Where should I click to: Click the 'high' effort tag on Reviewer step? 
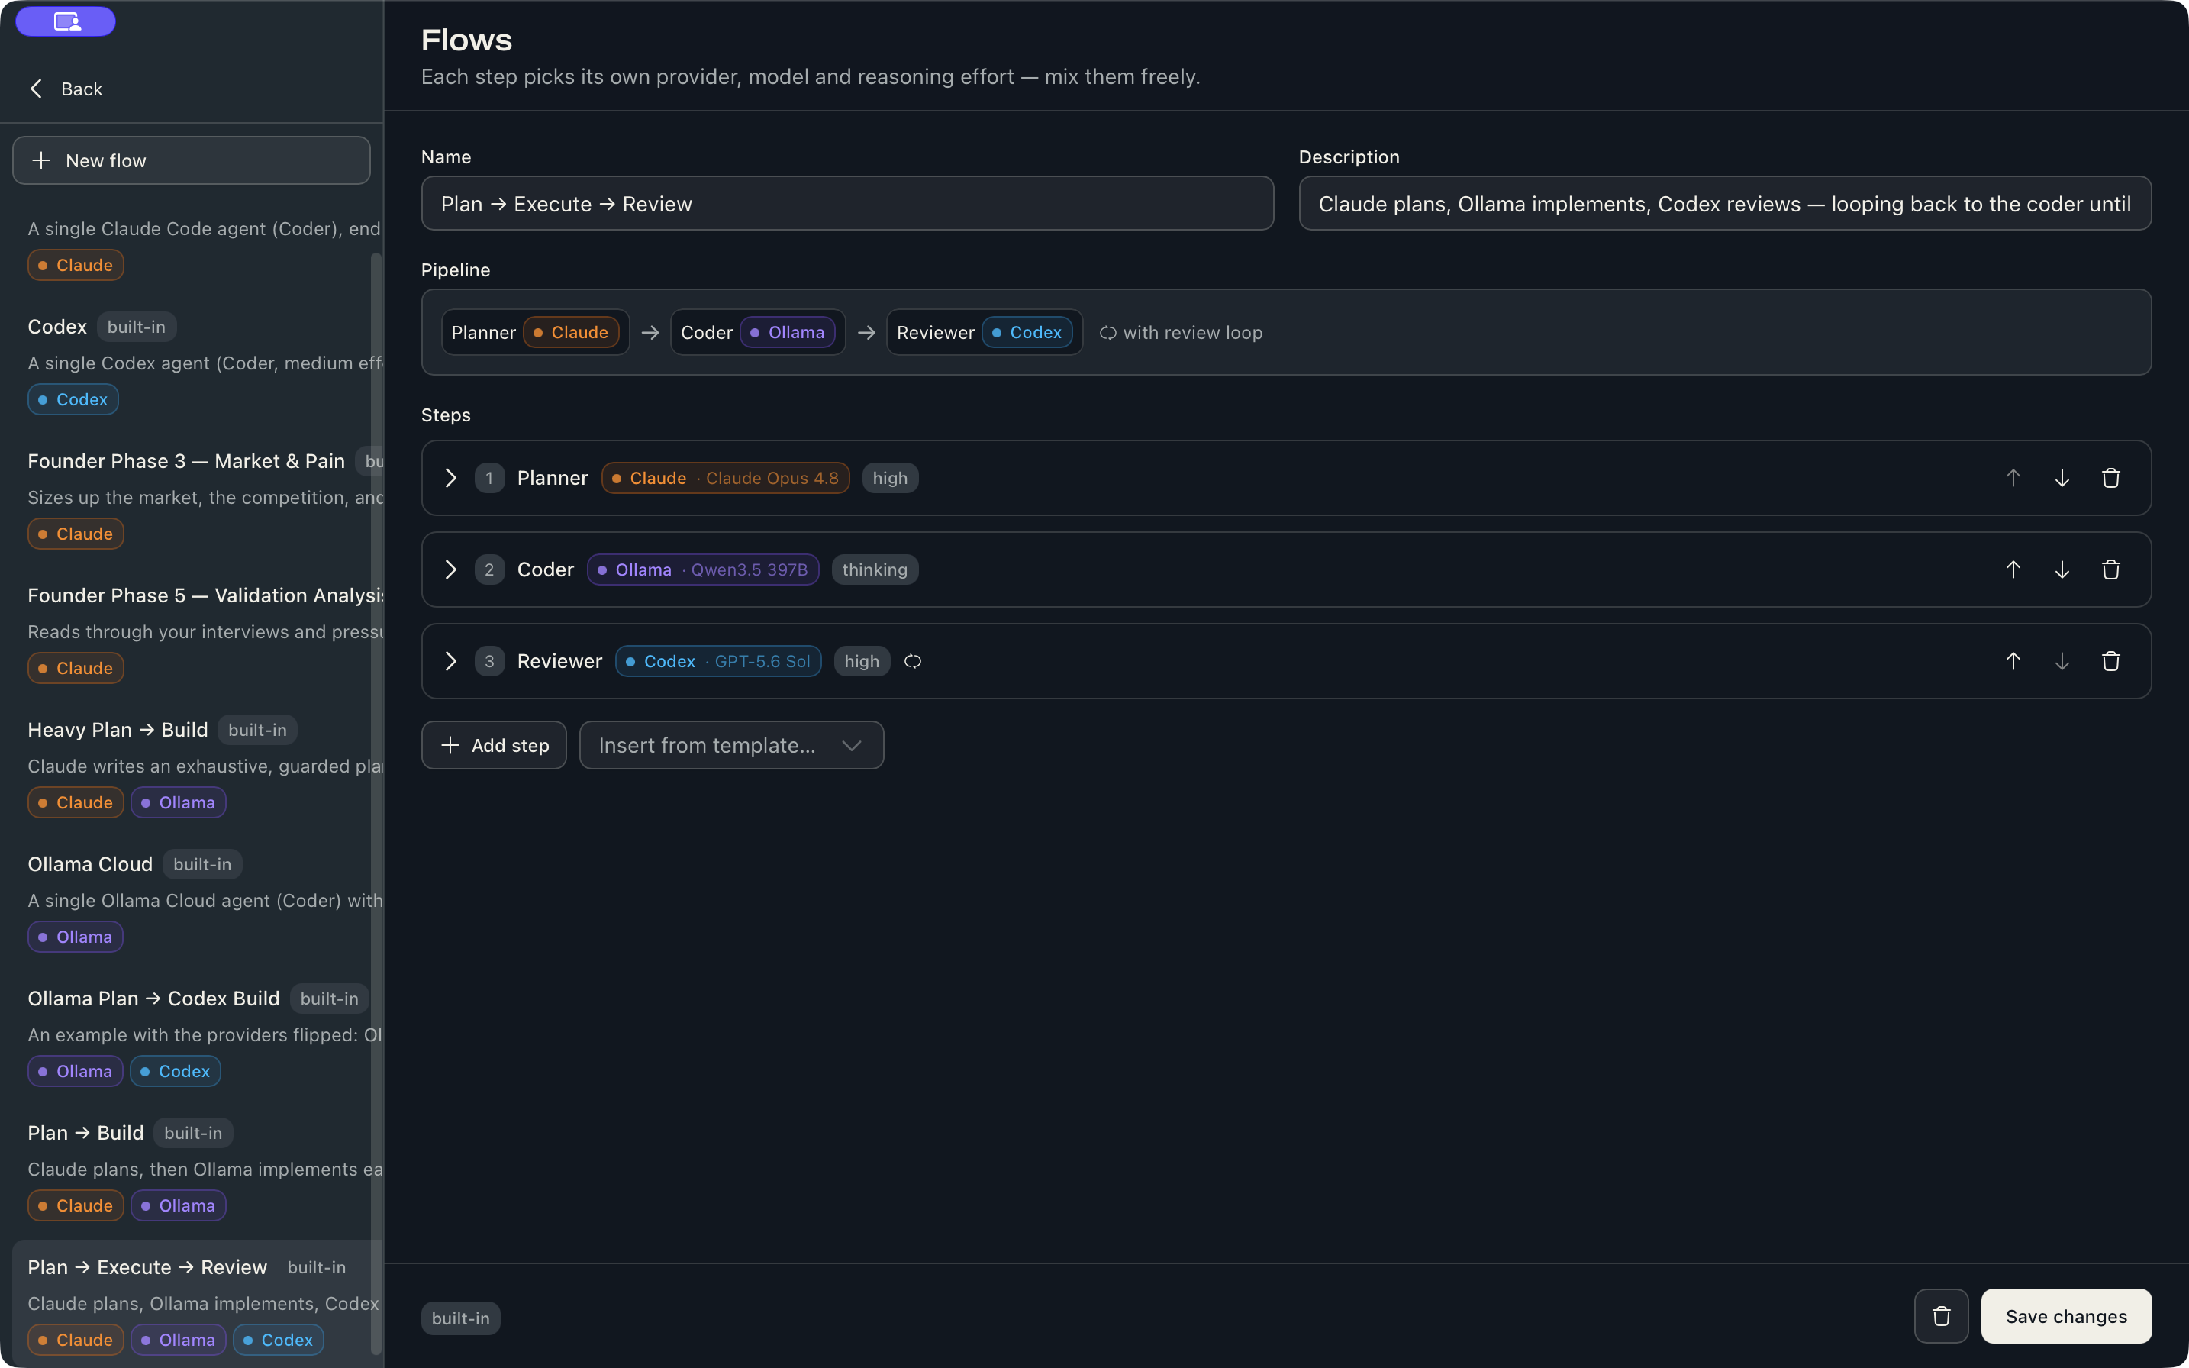pos(861,661)
